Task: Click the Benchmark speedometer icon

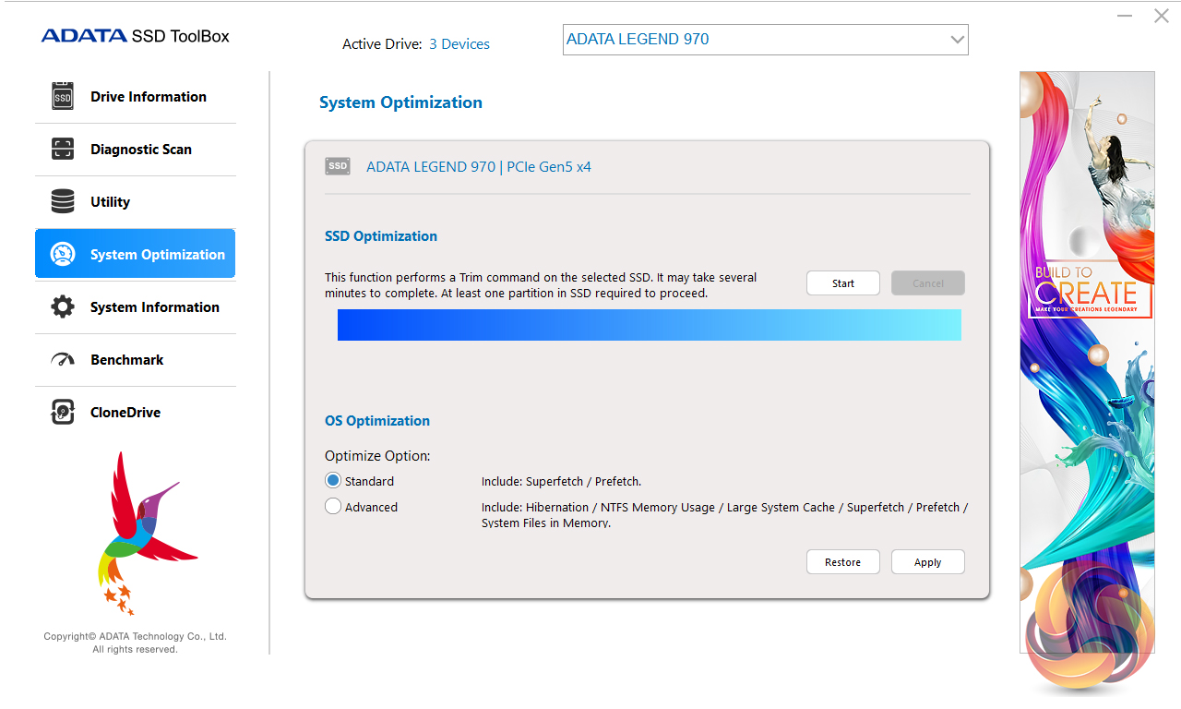Action: click(x=63, y=359)
